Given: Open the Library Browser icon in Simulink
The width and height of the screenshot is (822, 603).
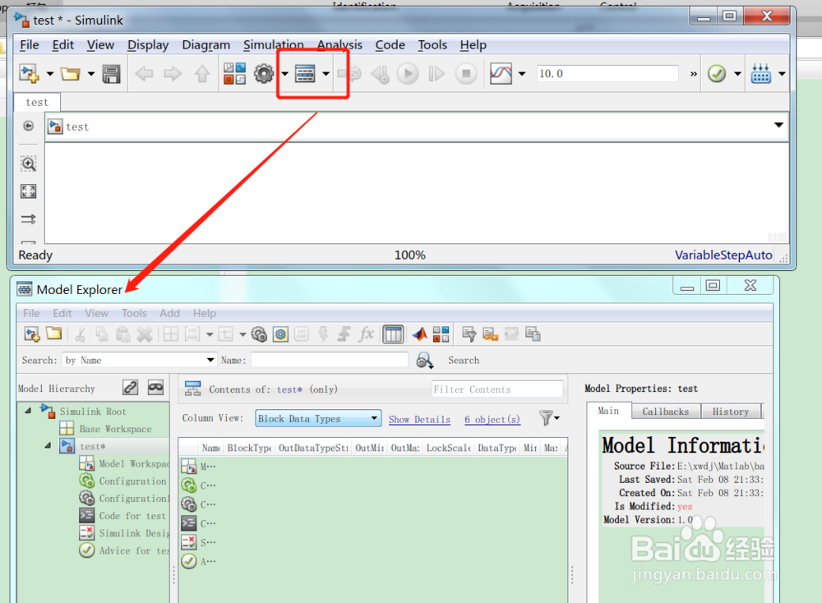Looking at the screenshot, I should pos(234,74).
